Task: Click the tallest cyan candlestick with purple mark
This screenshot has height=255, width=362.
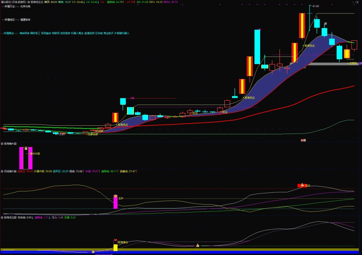Action: [257, 47]
